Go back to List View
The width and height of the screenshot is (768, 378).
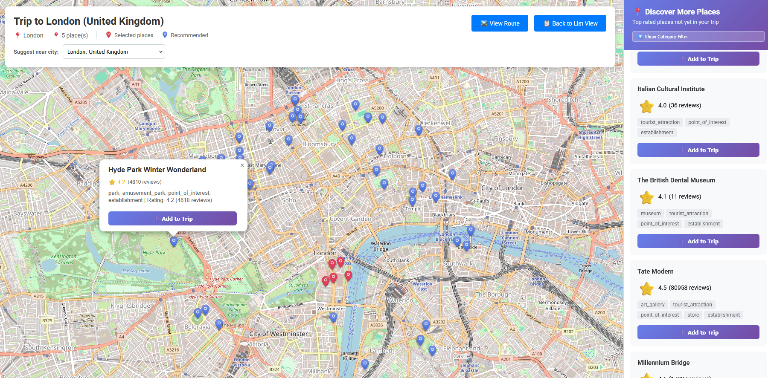pos(570,23)
